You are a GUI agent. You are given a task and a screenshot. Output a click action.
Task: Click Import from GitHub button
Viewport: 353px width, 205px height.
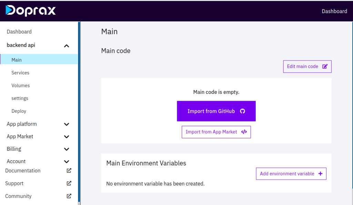click(x=216, y=111)
